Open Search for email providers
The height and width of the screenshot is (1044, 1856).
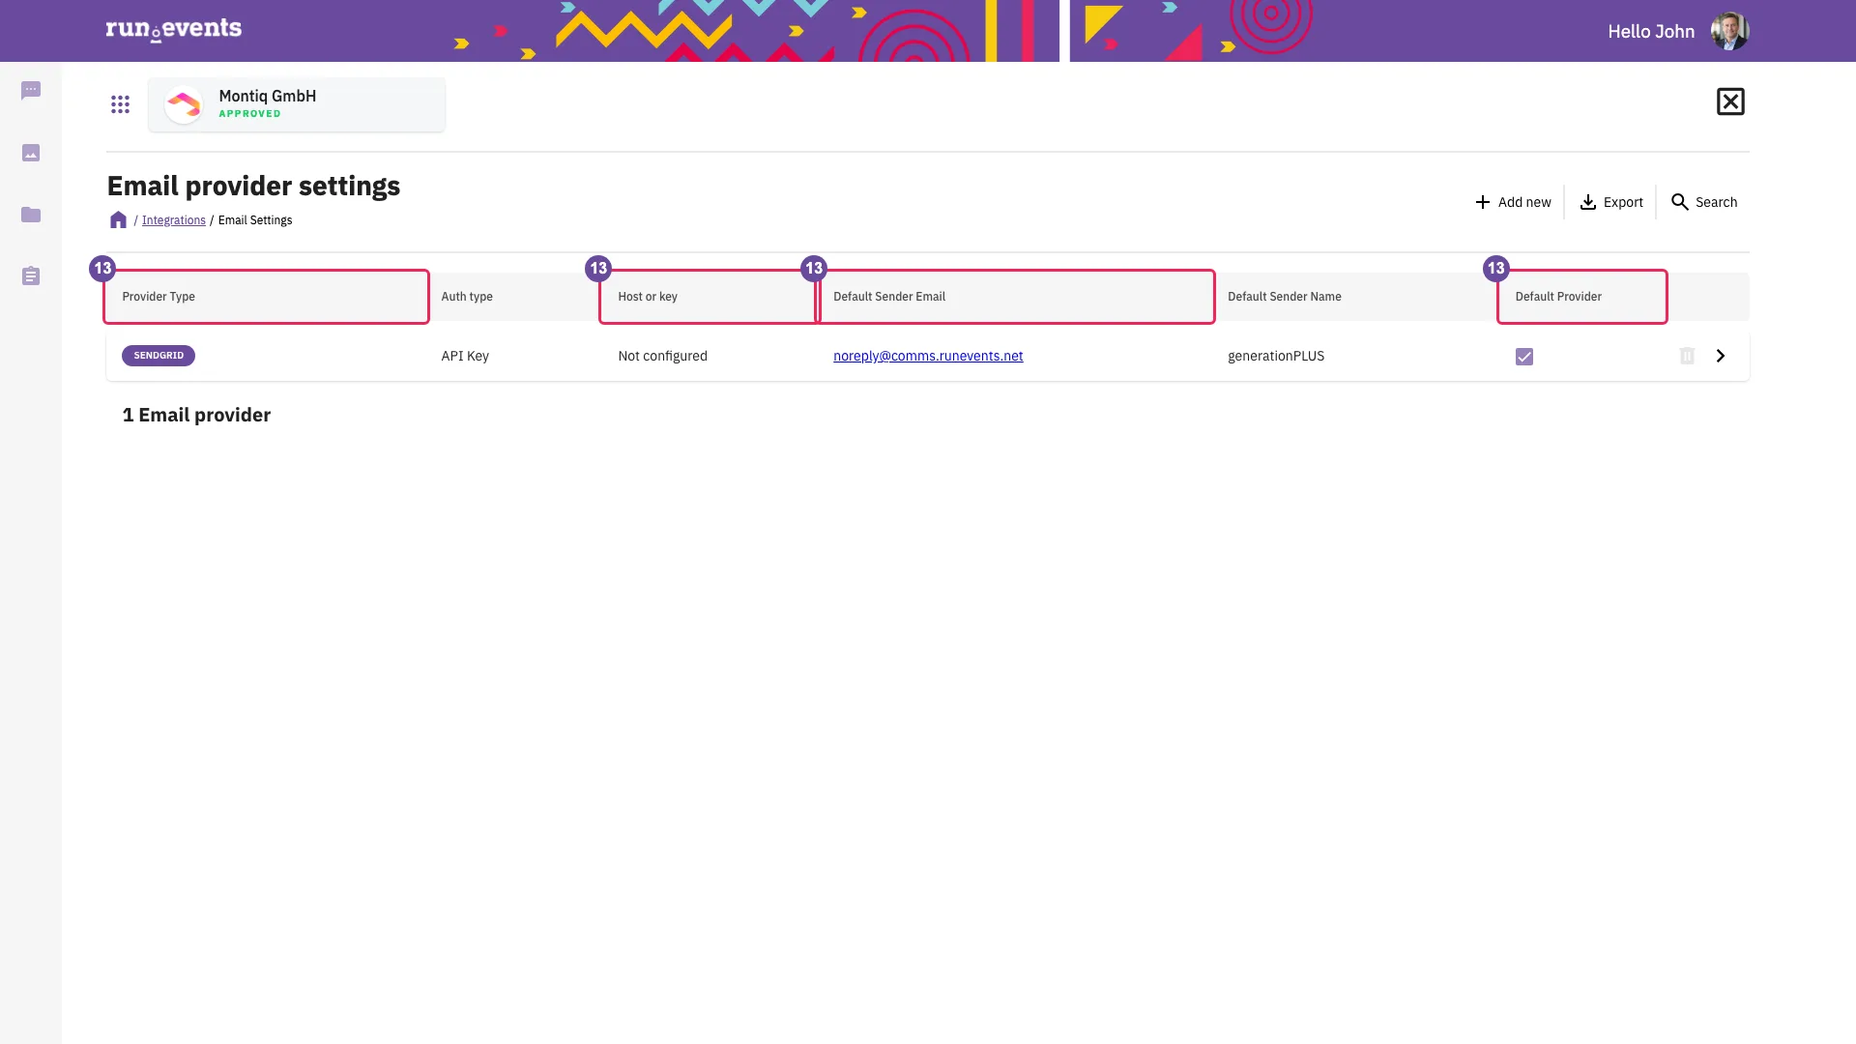point(1704,202)
